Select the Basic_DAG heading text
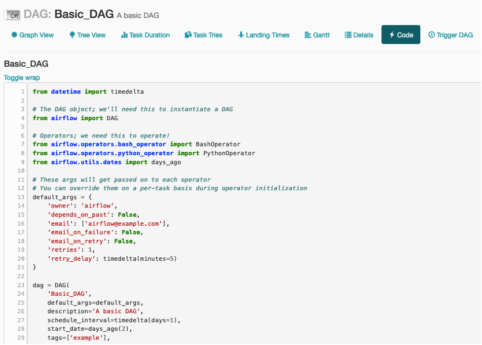The image size is (482, 345). click(26, 64)
